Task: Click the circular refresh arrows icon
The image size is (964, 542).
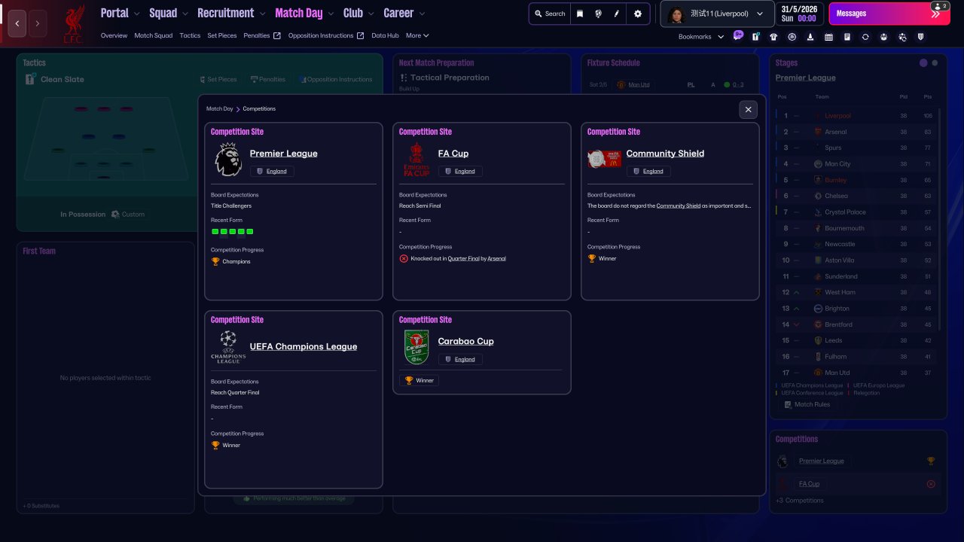Action: pos(865,37)
